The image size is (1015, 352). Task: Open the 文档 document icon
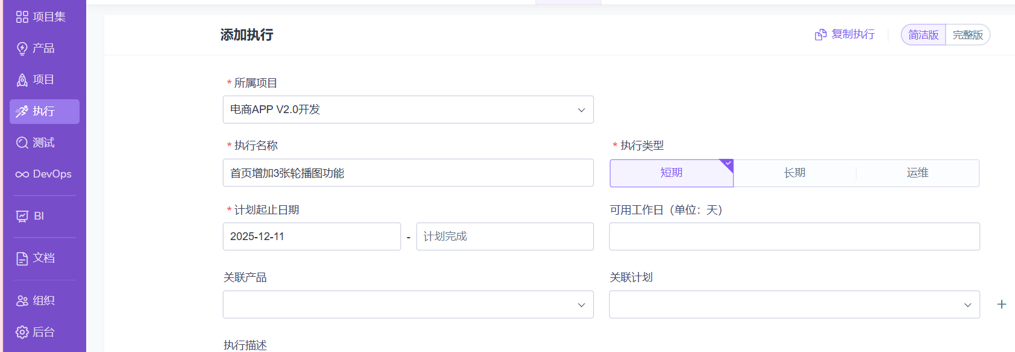[22, 258]
